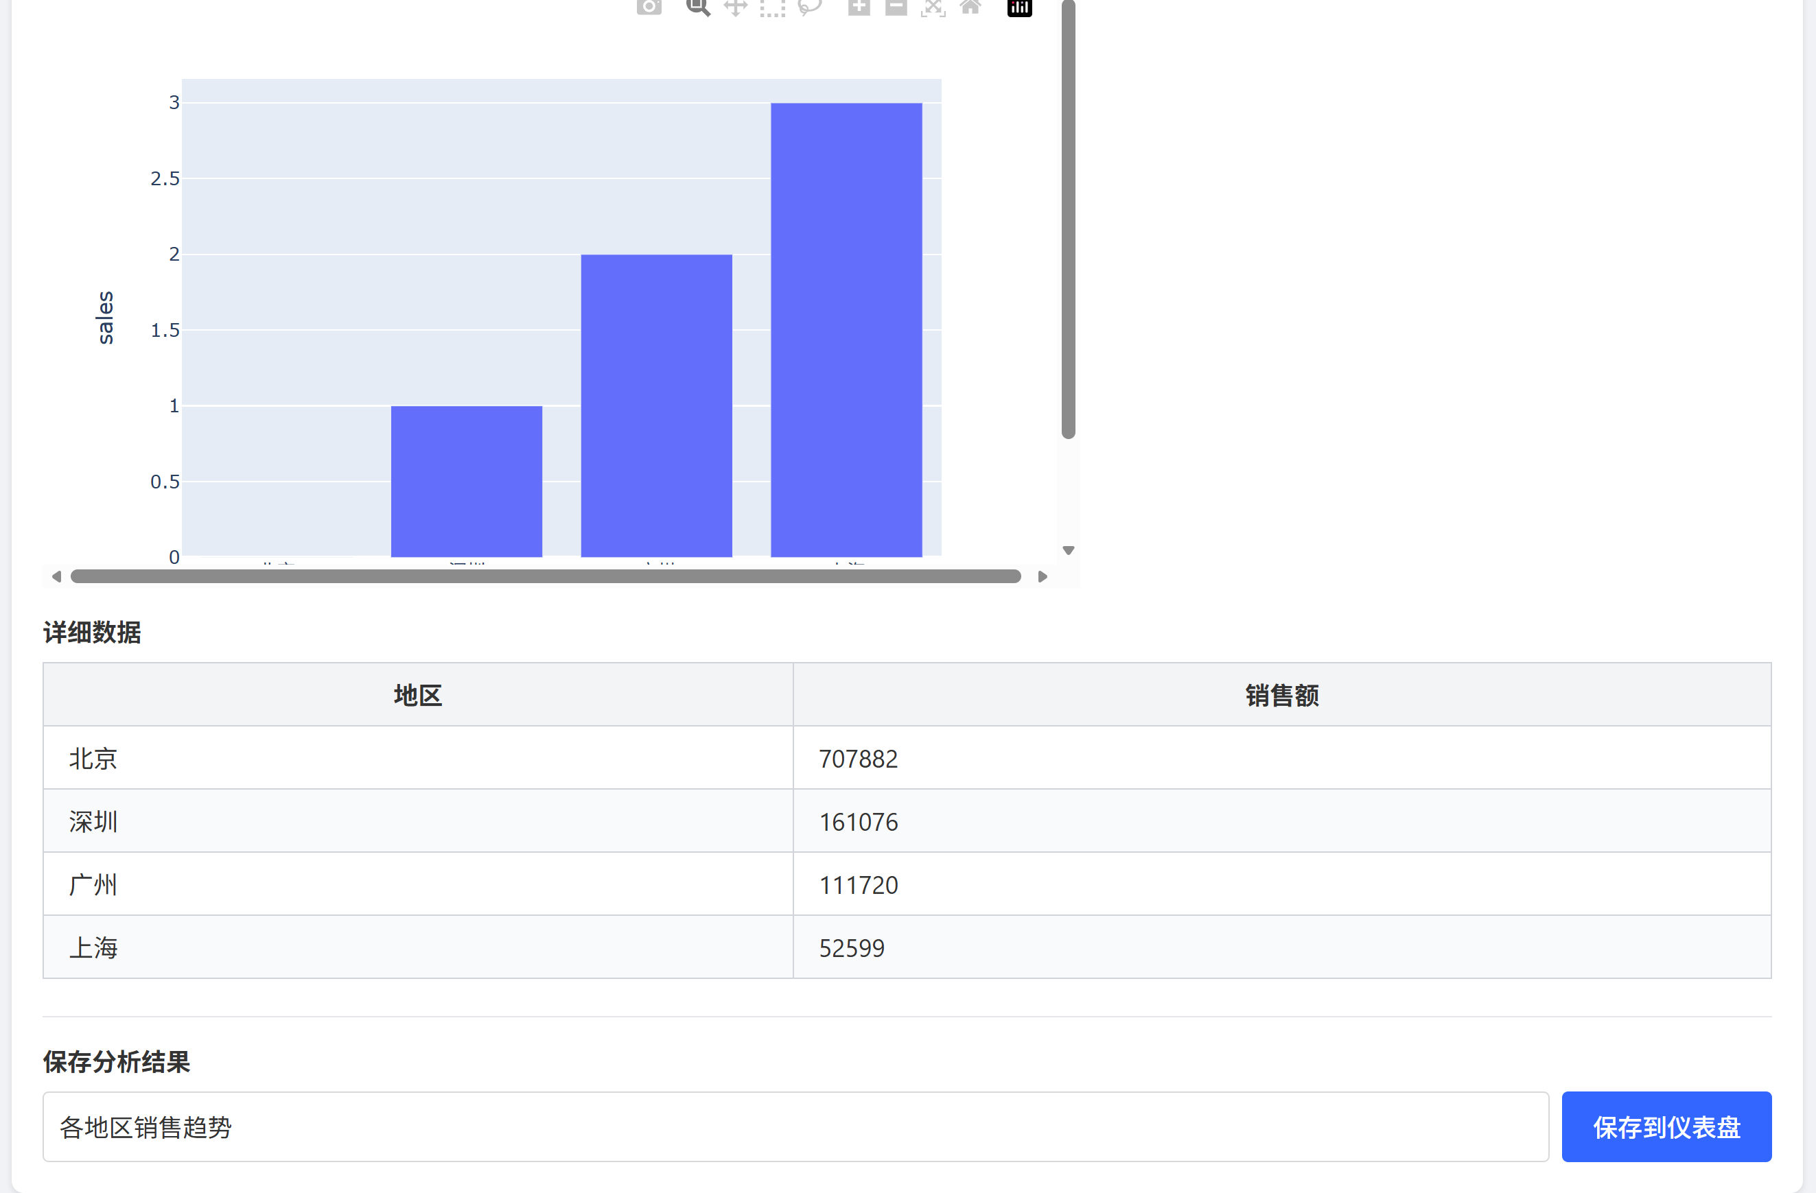Click the download plot camera icon
This screenshot has width=1816, height=1193.
(x=649, y=7)
